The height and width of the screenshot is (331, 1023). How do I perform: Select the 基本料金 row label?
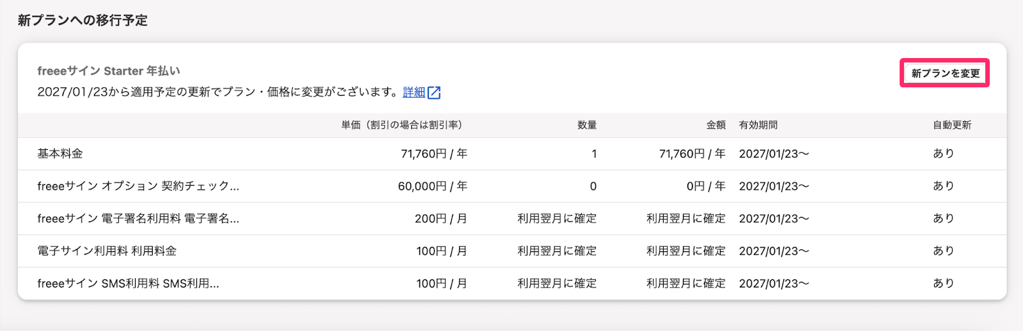point(60,154)
